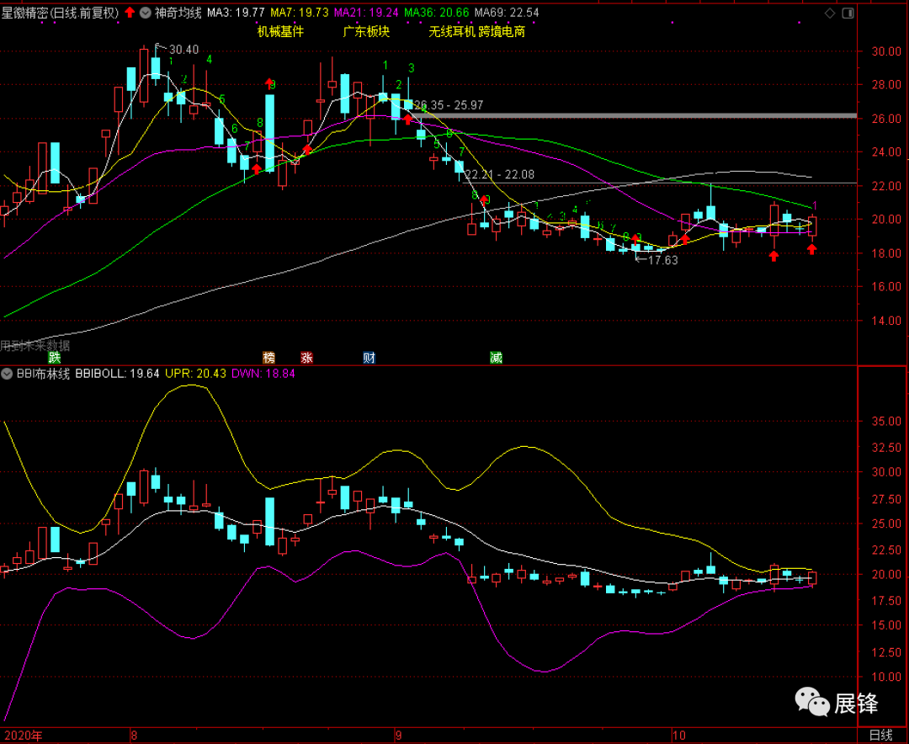The height and width of the screenshot is (744, 909).
Task: Click the 26.35 - 25.97 gap label
Action: (449, 105)
